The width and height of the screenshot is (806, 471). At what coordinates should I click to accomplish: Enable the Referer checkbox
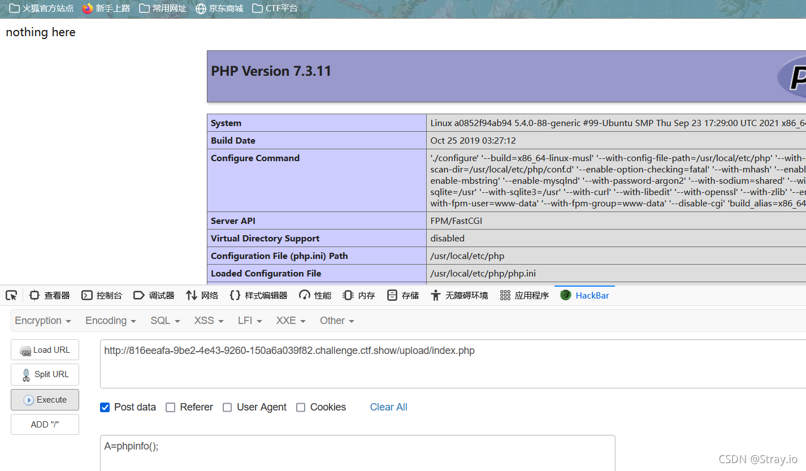tap(170, 407)
